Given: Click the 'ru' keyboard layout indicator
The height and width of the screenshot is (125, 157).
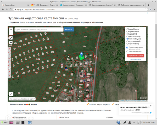Looking at the screenshot, I should pyautogui.click(x=134, y=122).
